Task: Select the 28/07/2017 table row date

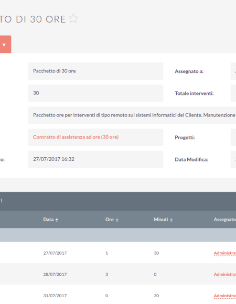Action: (55, 274)
